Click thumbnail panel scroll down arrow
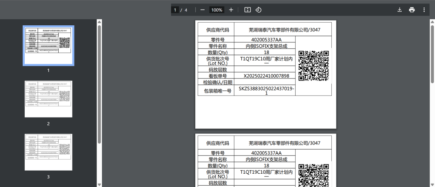The width and height of the screenshot is (435, 187). pyautogui.click(x=100, y=185)
